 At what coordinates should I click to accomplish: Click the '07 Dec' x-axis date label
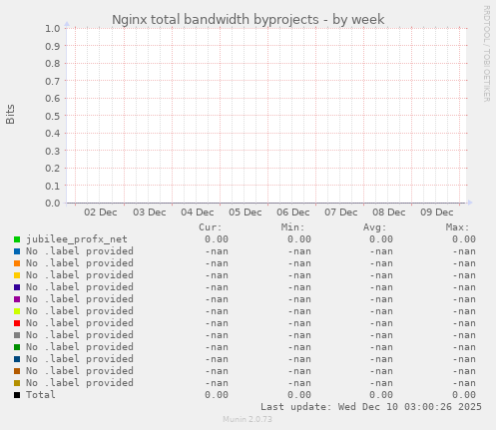(341, 213)
